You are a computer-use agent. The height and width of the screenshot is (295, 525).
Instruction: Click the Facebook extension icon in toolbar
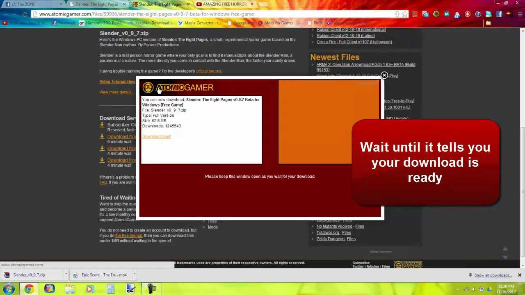pos(499,14)
